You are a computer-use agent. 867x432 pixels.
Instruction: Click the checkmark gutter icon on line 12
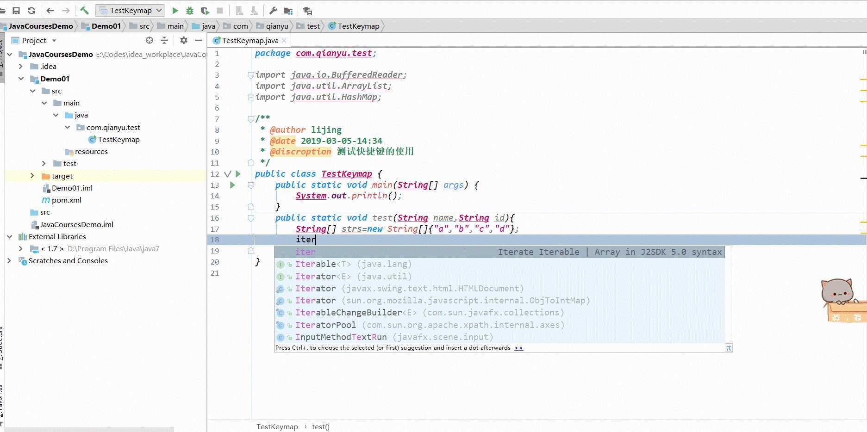click(x=227, y=174)
